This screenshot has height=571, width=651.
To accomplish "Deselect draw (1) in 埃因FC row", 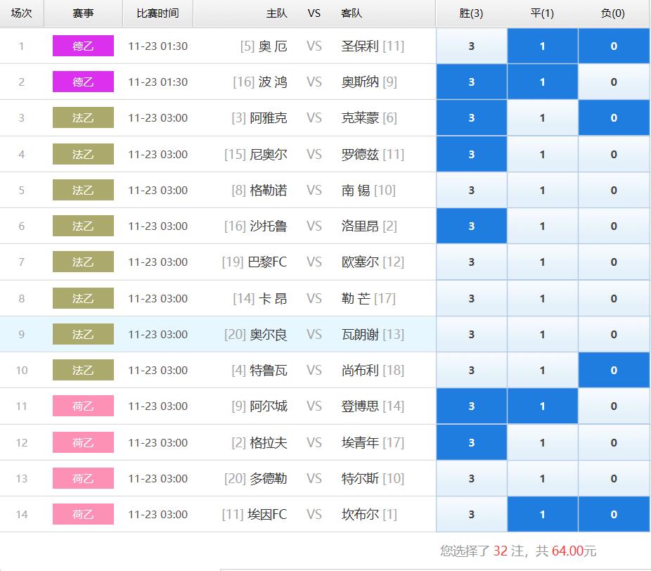I will pos(543,514).
